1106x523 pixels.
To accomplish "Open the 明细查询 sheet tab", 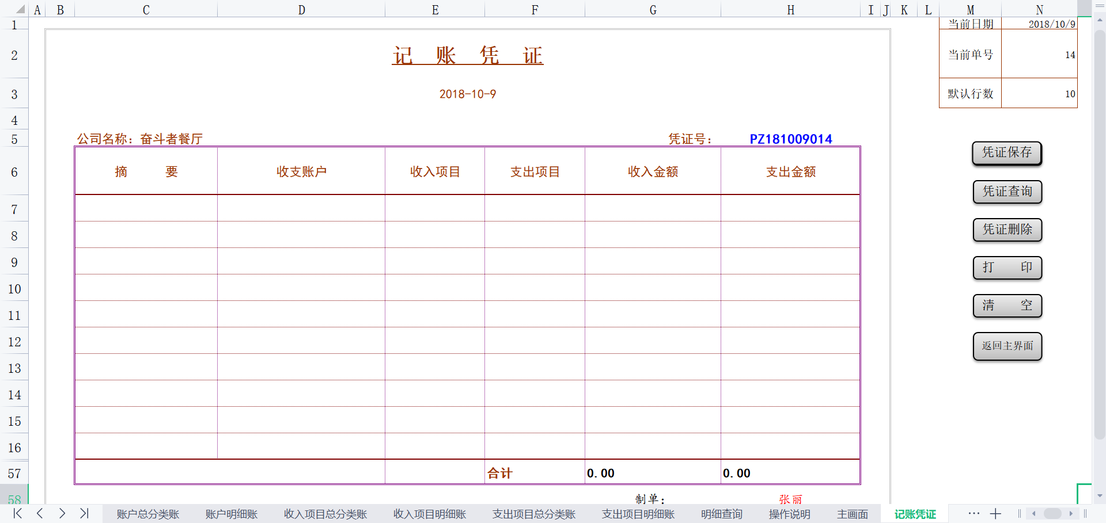I will coord(722,514).
